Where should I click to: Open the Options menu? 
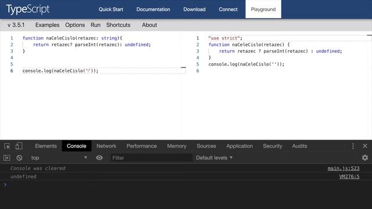pos(75,25)
